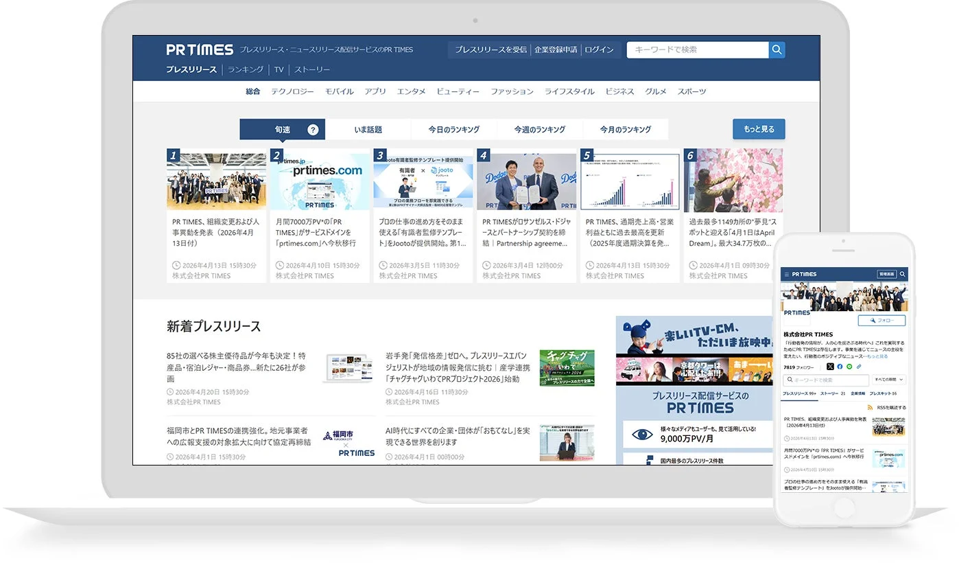The width and height of the screenshot is (959, 563).
Task: Open ranking card 2 prtimes.com thumbnail
Action: 320,181
